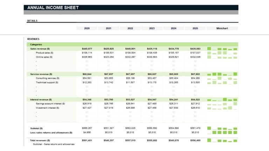Click the Subtotal row minichart

pos(222,128)
